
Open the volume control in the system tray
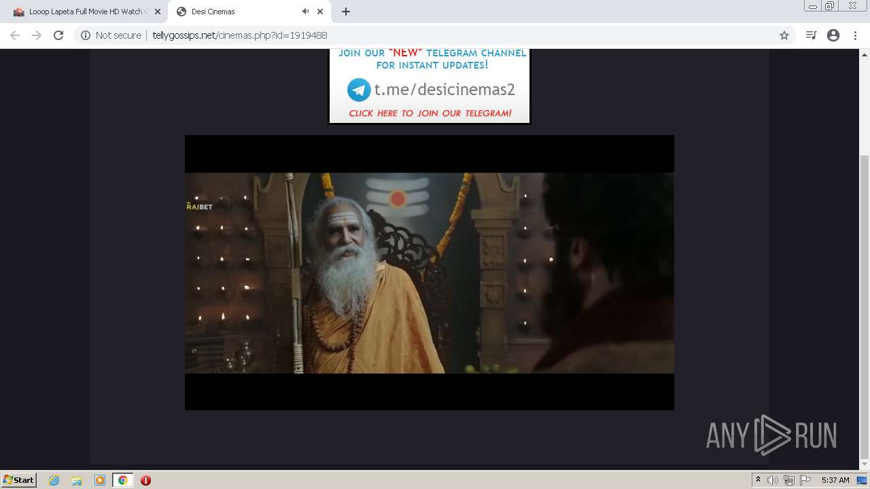773,480
